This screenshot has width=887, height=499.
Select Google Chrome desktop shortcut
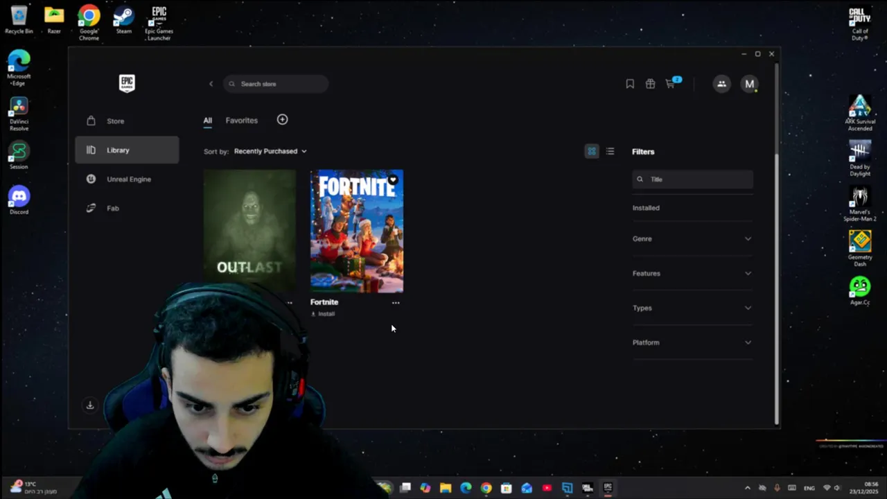coord(89,21)
